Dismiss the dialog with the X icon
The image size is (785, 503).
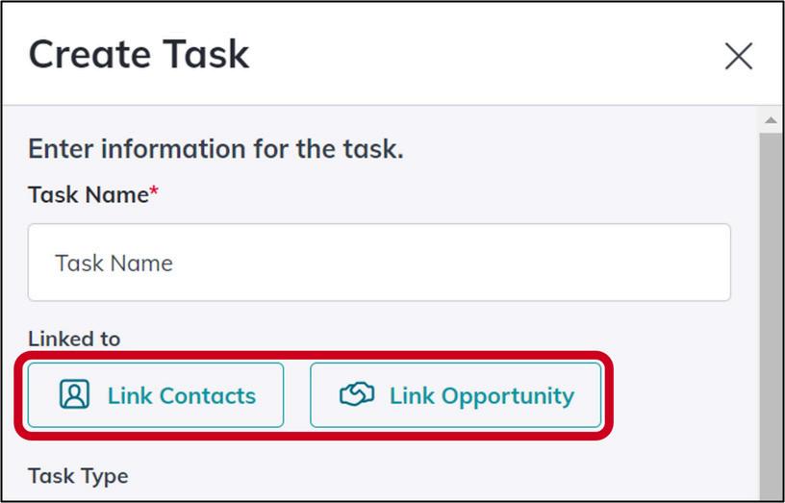[739, 56]
